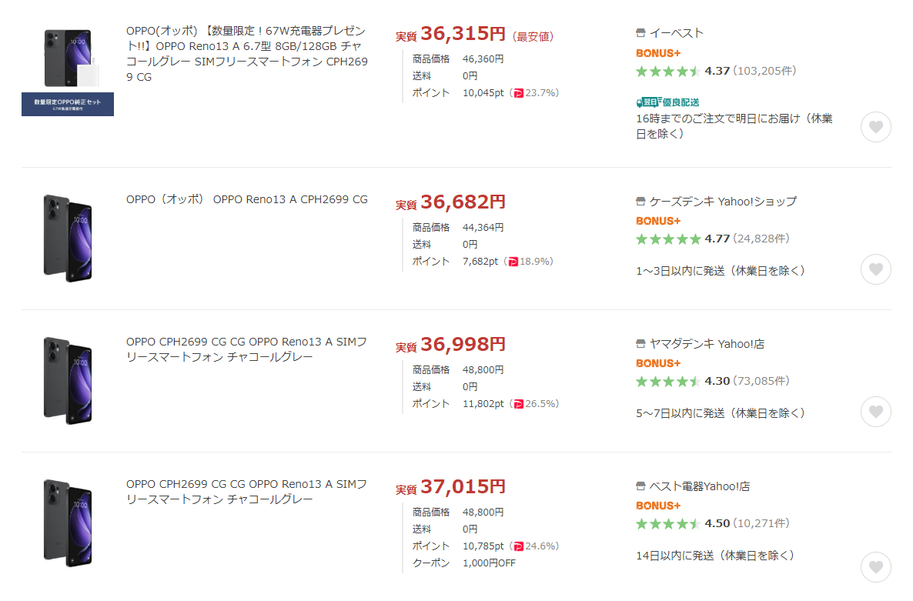Open the third listing's phone image
The height and width of the screenshot is (601, 913).
(68, 380)
